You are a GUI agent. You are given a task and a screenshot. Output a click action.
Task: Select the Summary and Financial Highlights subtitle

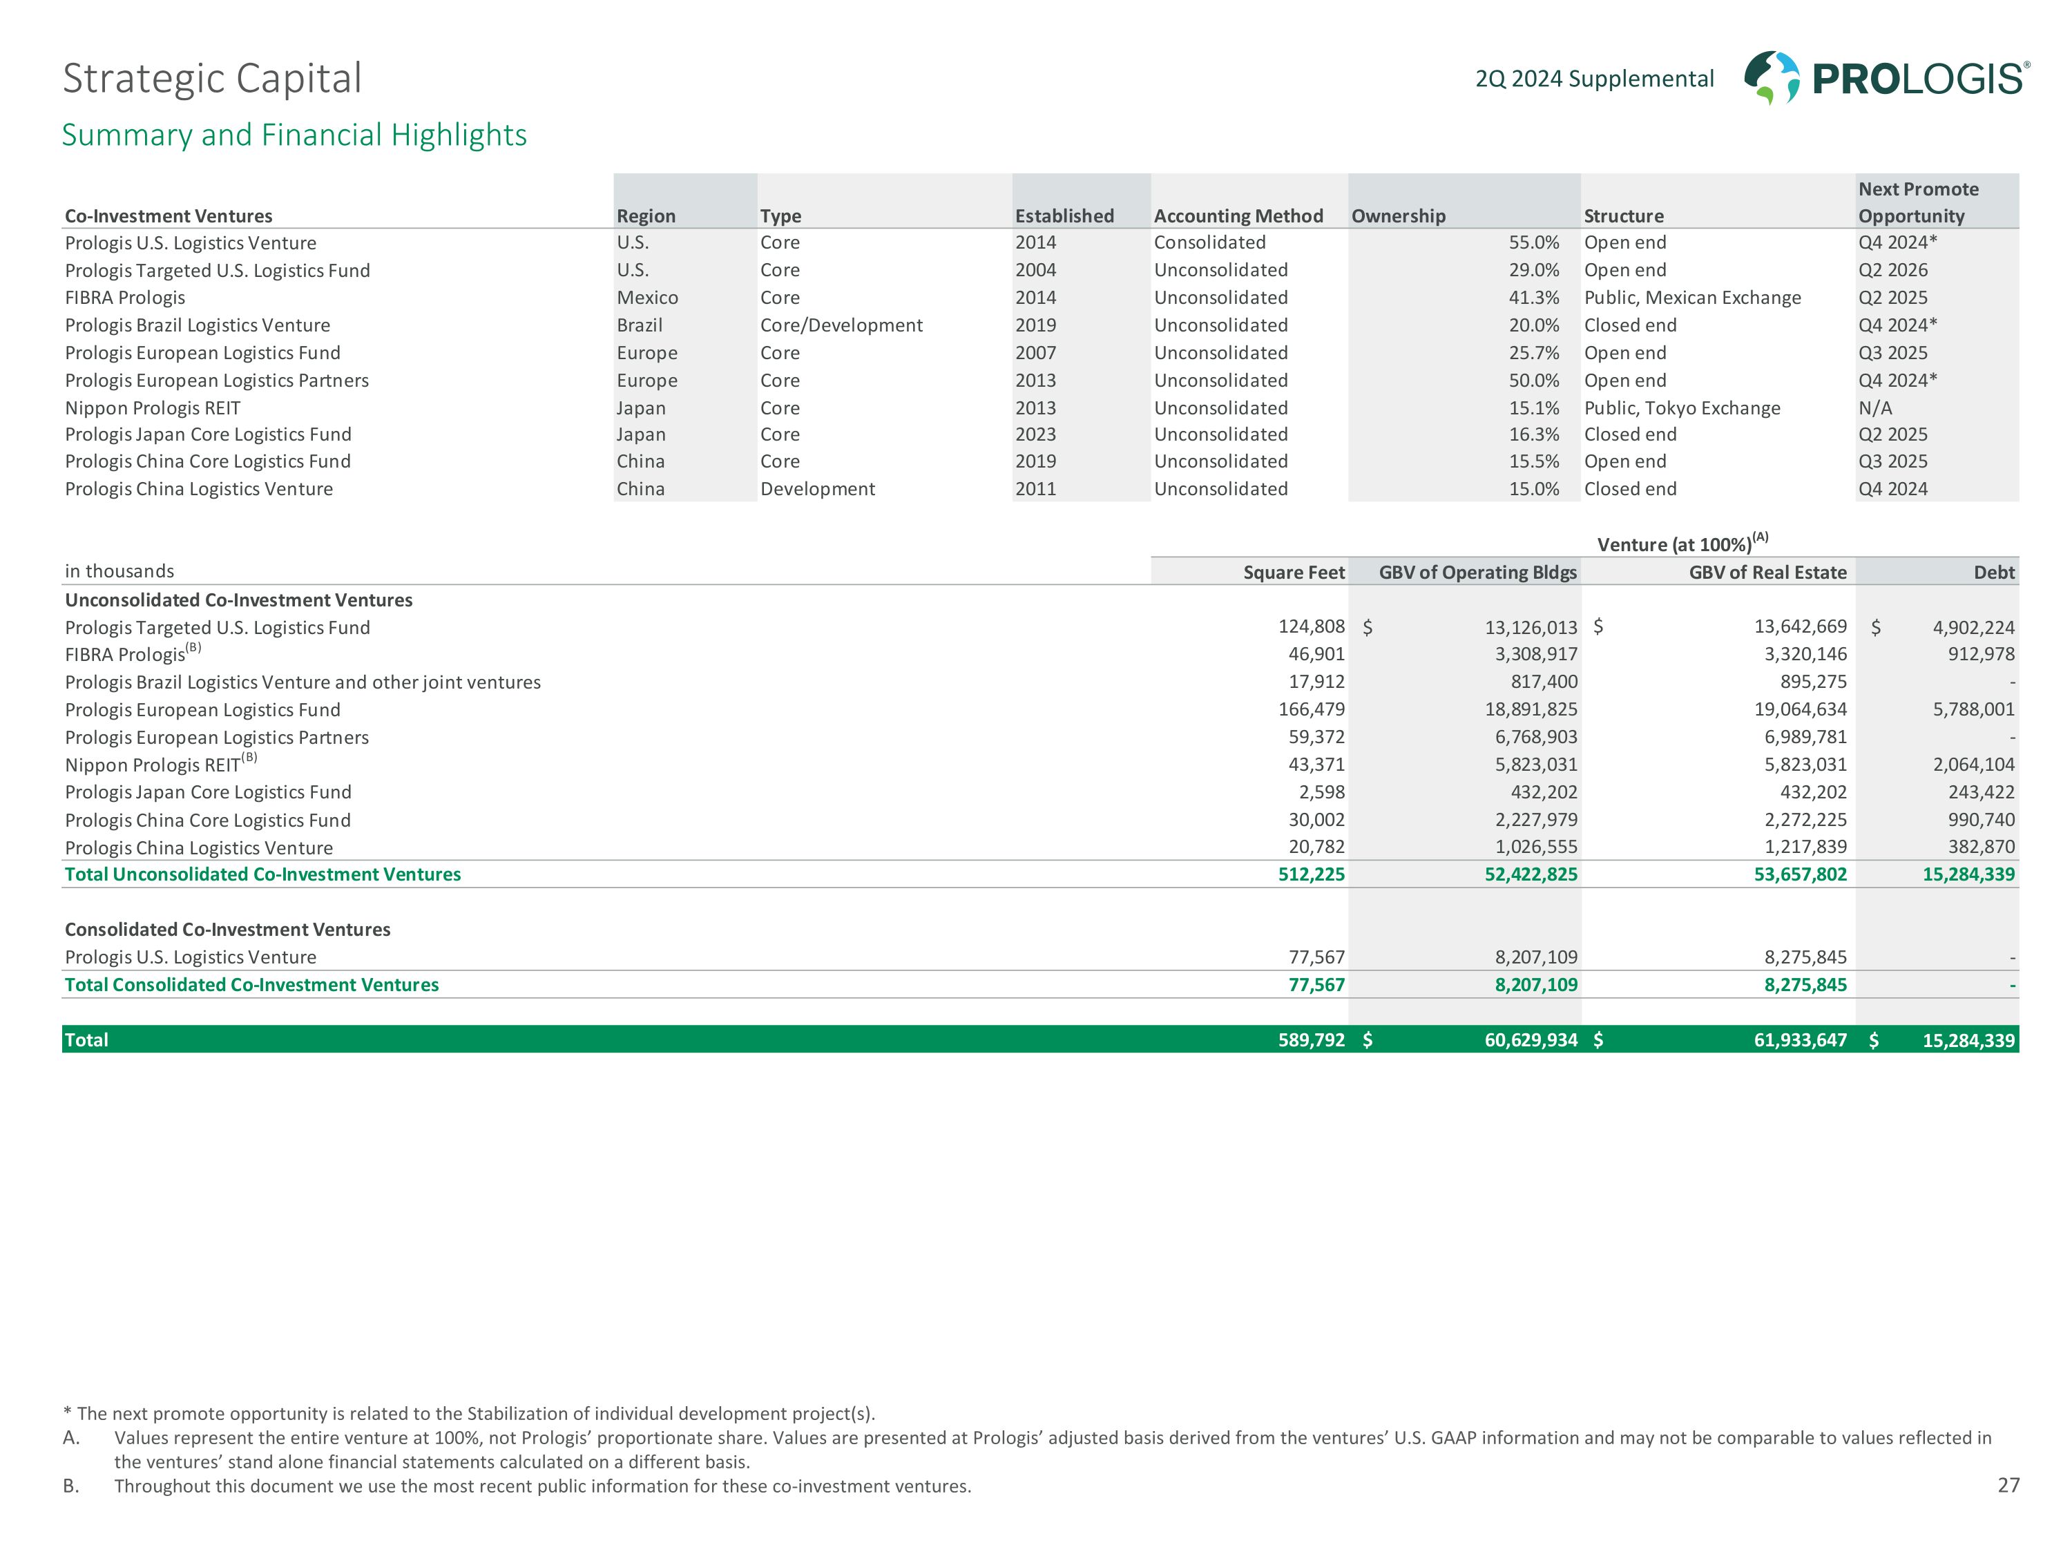point(294,135)
